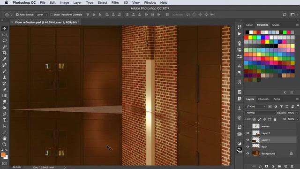Open the search icon in options bar
Screen dimensions: 300x169
(x=285, y=15)
